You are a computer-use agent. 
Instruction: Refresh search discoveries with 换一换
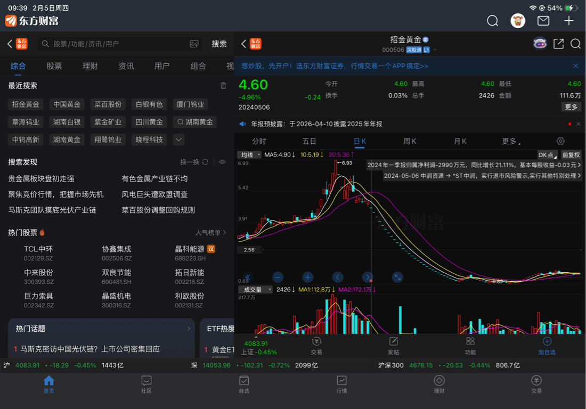194,162
